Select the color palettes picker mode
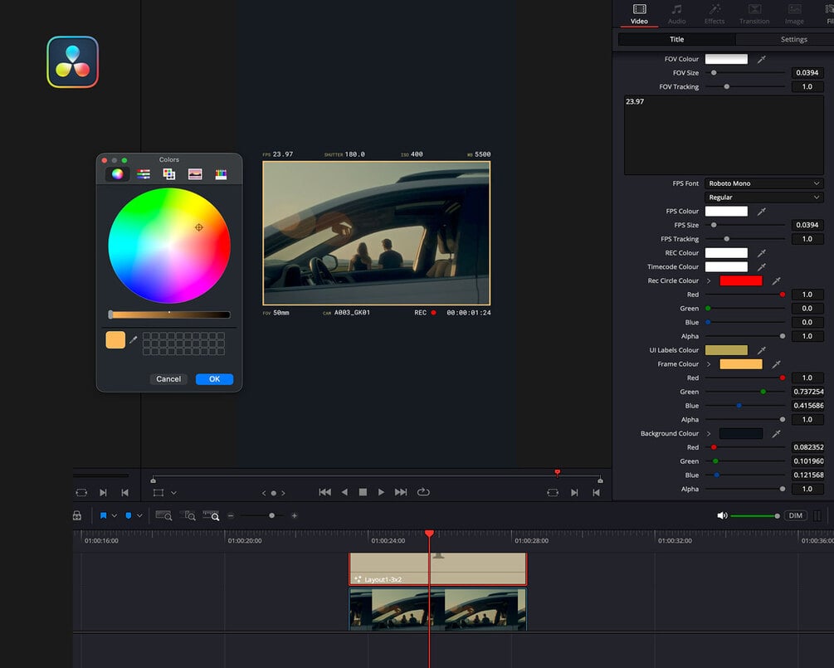 point(169,174)
